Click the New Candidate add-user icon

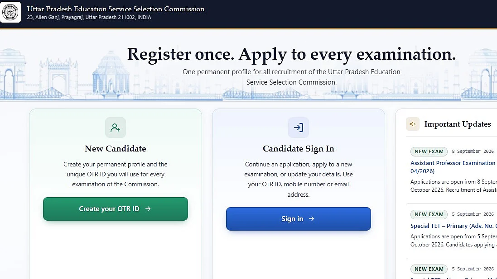coord(116,128)
